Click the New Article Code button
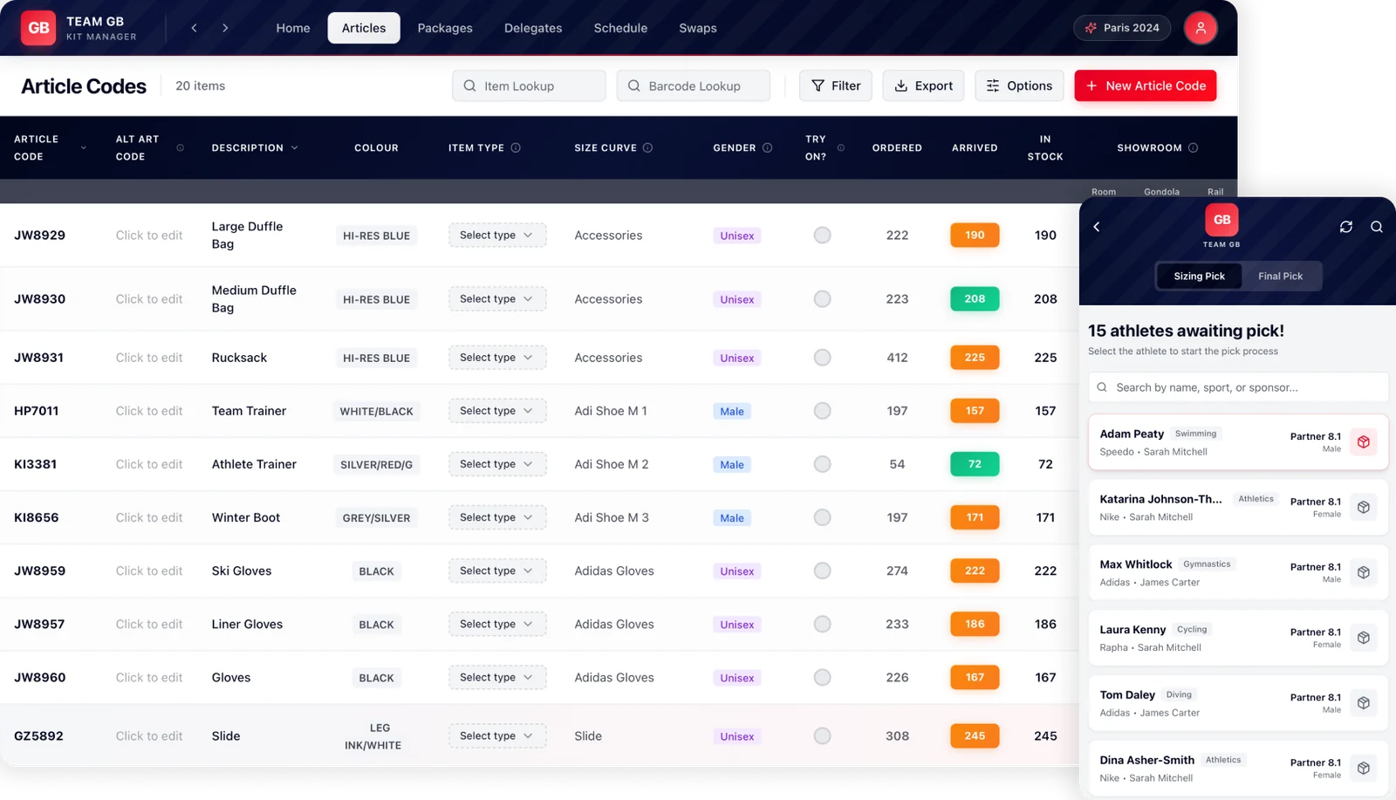 point(1145,85)
